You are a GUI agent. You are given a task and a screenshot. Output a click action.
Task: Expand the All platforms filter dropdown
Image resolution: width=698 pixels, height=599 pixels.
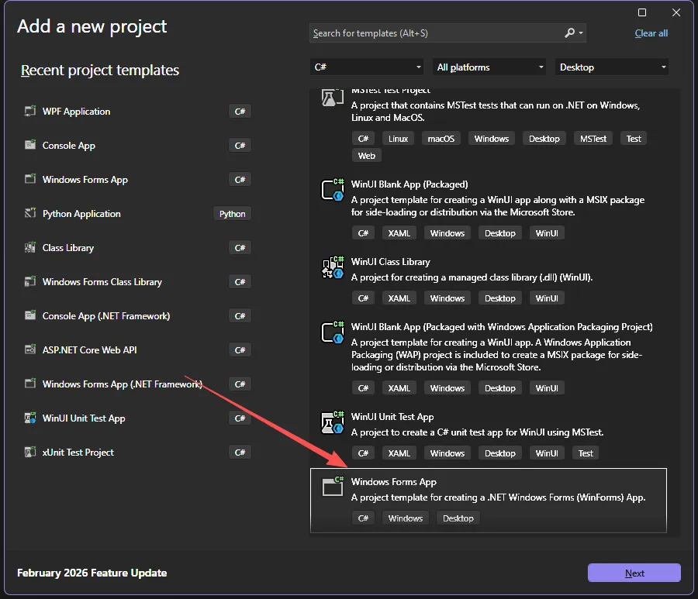pyautogui.click(x=490, y=67)
